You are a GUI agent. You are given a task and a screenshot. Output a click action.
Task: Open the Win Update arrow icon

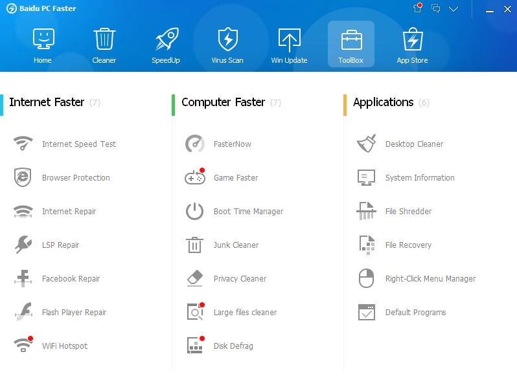coord(289,40)
